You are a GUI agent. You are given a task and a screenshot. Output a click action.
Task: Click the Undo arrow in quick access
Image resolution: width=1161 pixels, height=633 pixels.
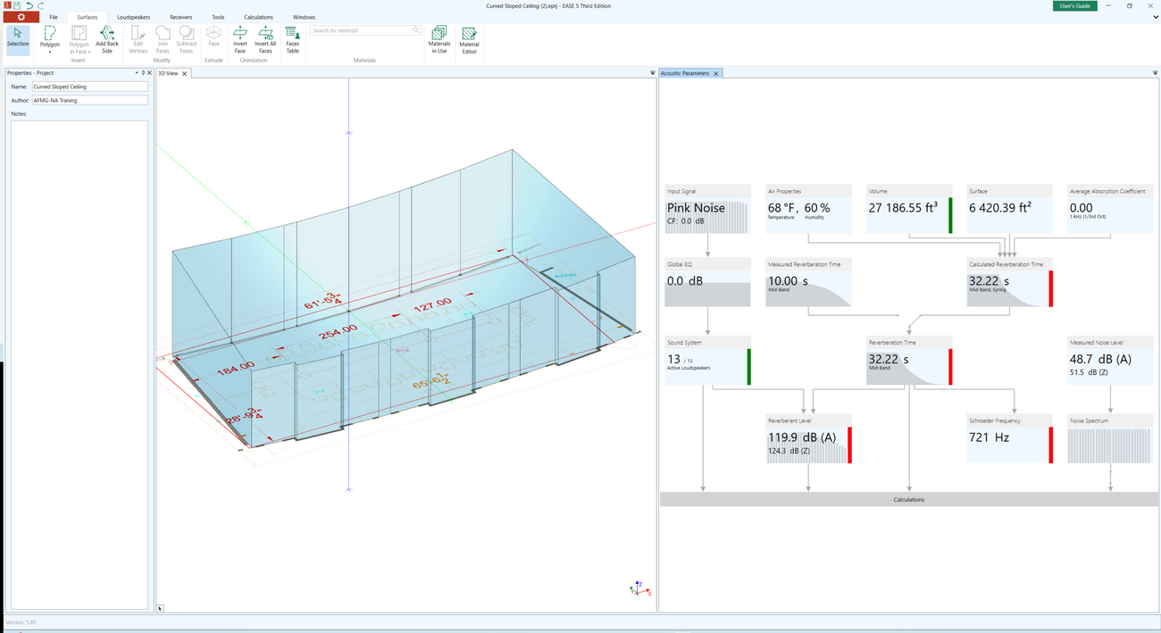pos(29,5)
